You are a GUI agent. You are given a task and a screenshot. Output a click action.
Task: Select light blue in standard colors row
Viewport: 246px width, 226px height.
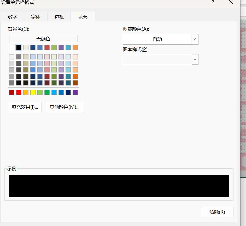tap(54, 92)
